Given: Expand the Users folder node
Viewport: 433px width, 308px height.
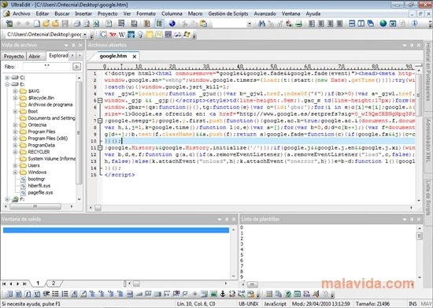Looking at the screenshot, I should 15,165.
